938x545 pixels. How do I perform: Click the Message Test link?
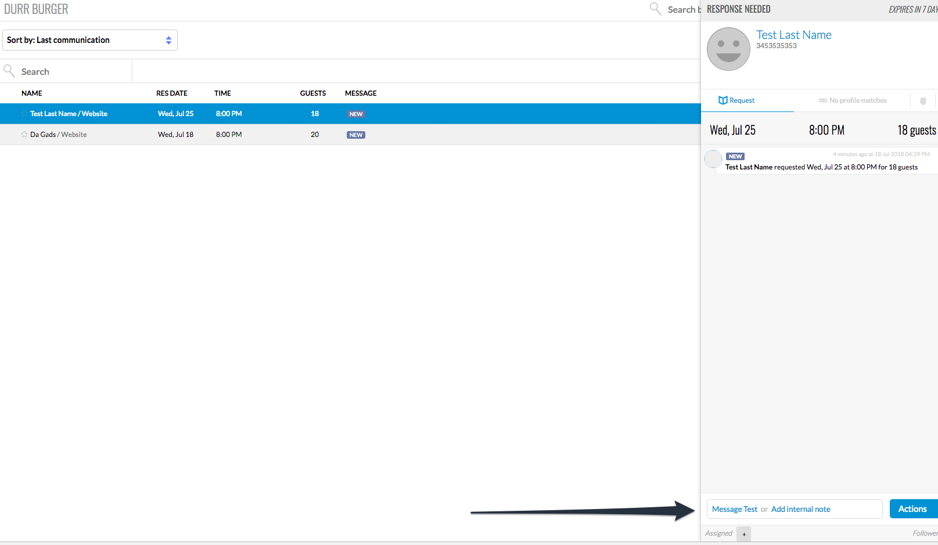pyautogui.click(x=735, y=510)
